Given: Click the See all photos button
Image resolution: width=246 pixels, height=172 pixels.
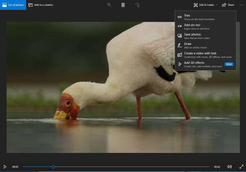Looking at the screenshot, I should (x=13, y=5).
